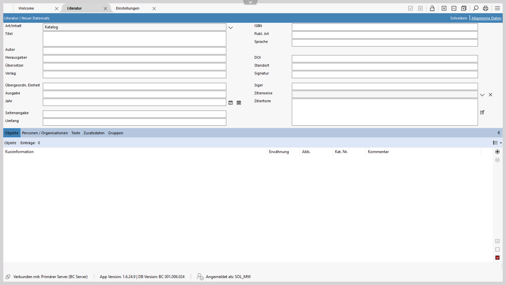Screen dimensions: 506x285
Task: Add an object entry with the circled plus
Action: pyautogui.click(x=497, y=152)
